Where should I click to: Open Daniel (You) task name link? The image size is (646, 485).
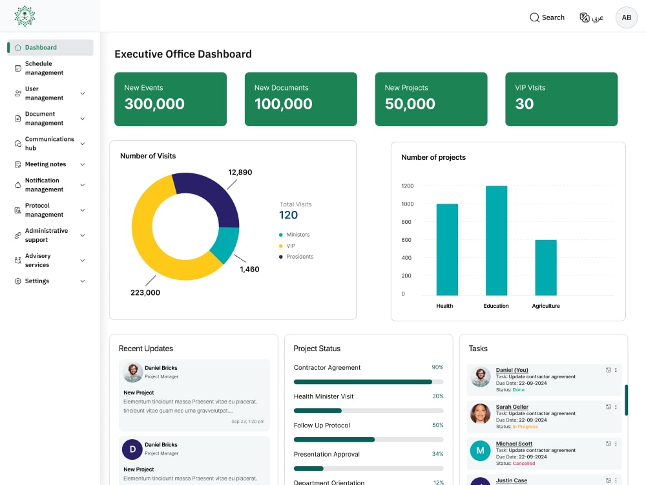(x=512, y=371)
